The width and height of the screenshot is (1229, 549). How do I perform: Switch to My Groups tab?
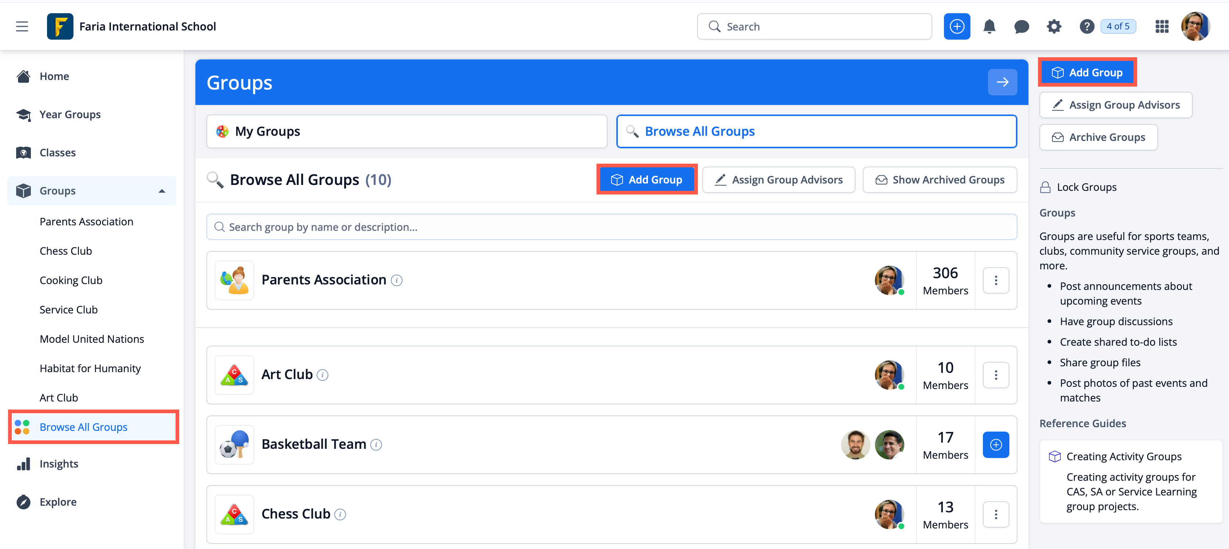tap(407, 131)
